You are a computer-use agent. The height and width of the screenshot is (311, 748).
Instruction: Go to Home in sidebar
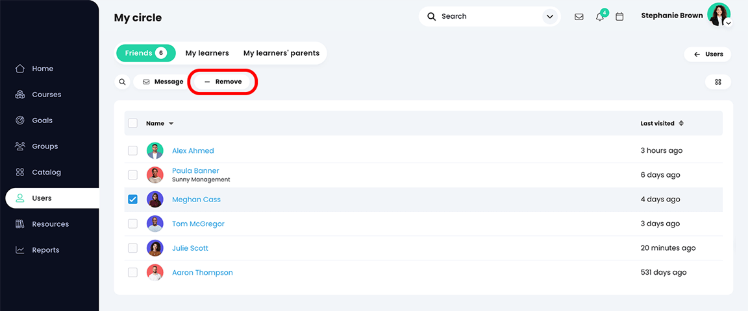pyautogui.click(x=49, y=69)
